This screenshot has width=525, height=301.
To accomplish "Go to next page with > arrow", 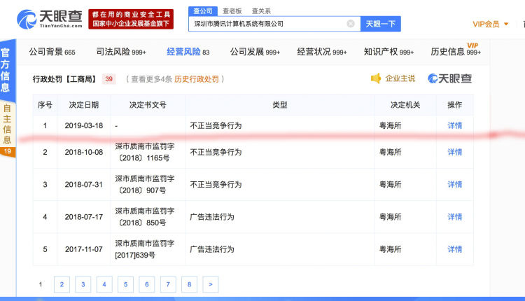I will tap(210, 284).
